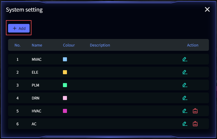
Task: Click the Description column header
Action: click(100, 45)
